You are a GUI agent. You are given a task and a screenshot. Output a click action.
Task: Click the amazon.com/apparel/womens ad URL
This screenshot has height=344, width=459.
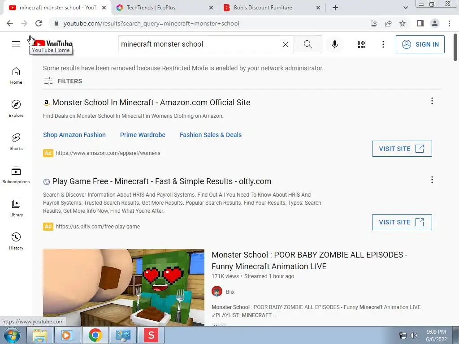tap(108, 153)
